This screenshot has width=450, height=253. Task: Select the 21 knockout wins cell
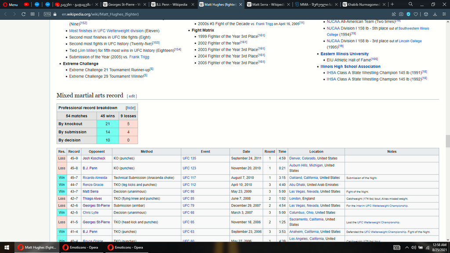(108, 124)
